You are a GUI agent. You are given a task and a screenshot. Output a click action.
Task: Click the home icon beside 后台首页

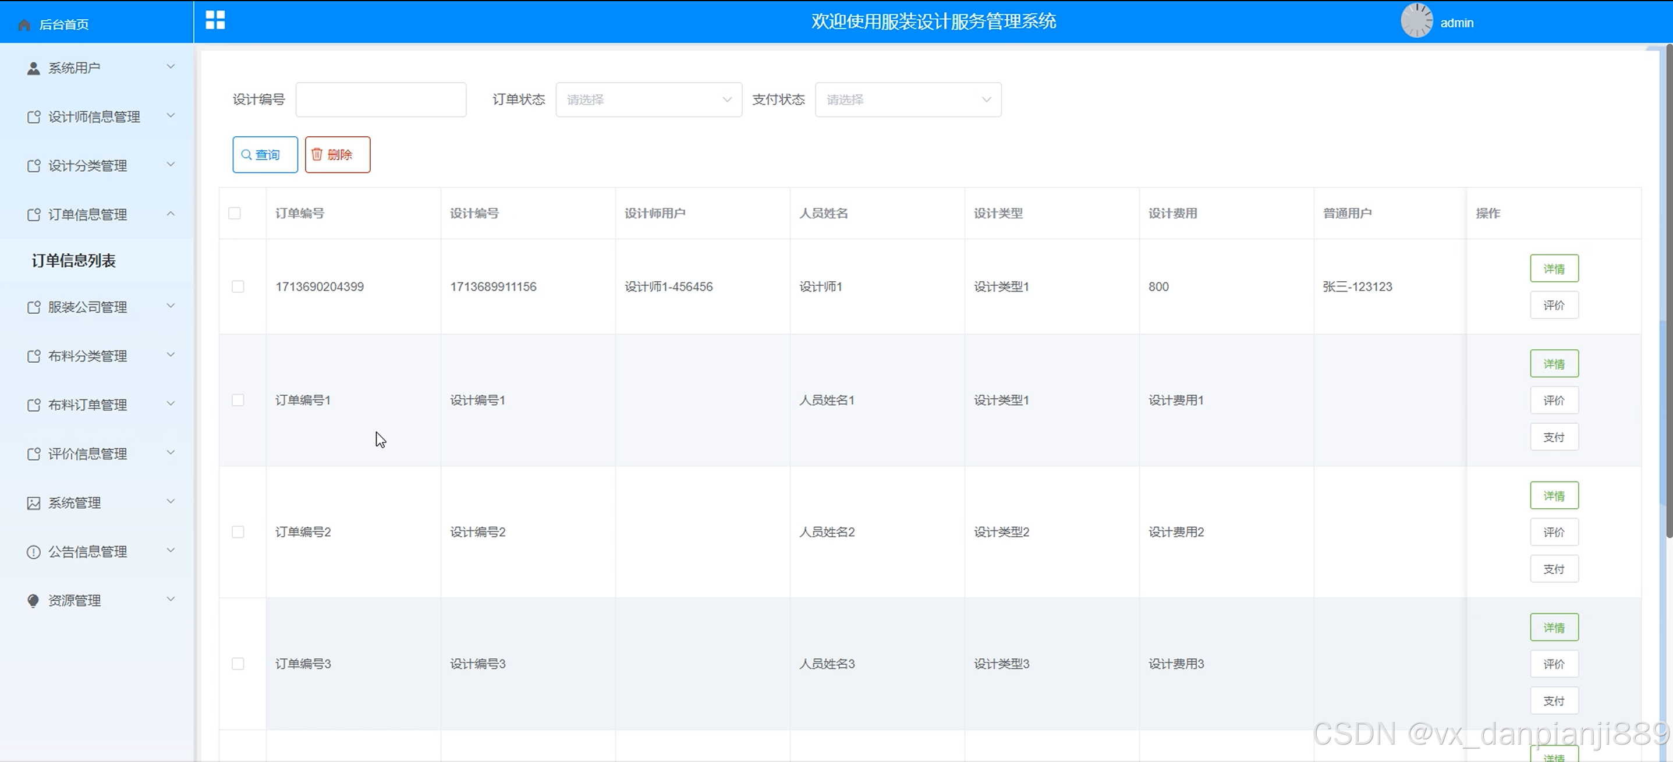(x=24, y=24)
